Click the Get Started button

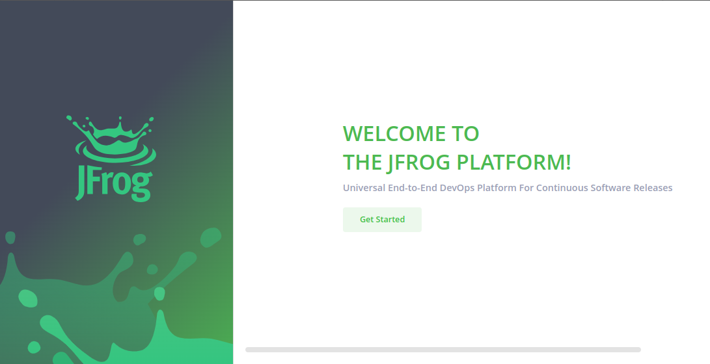382,219
